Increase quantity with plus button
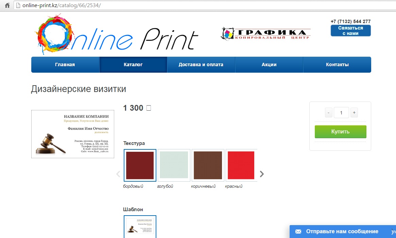The image size is (396, 238). tap(354, 113)
